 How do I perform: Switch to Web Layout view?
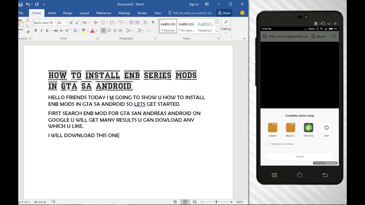click(x=195, y=202)
